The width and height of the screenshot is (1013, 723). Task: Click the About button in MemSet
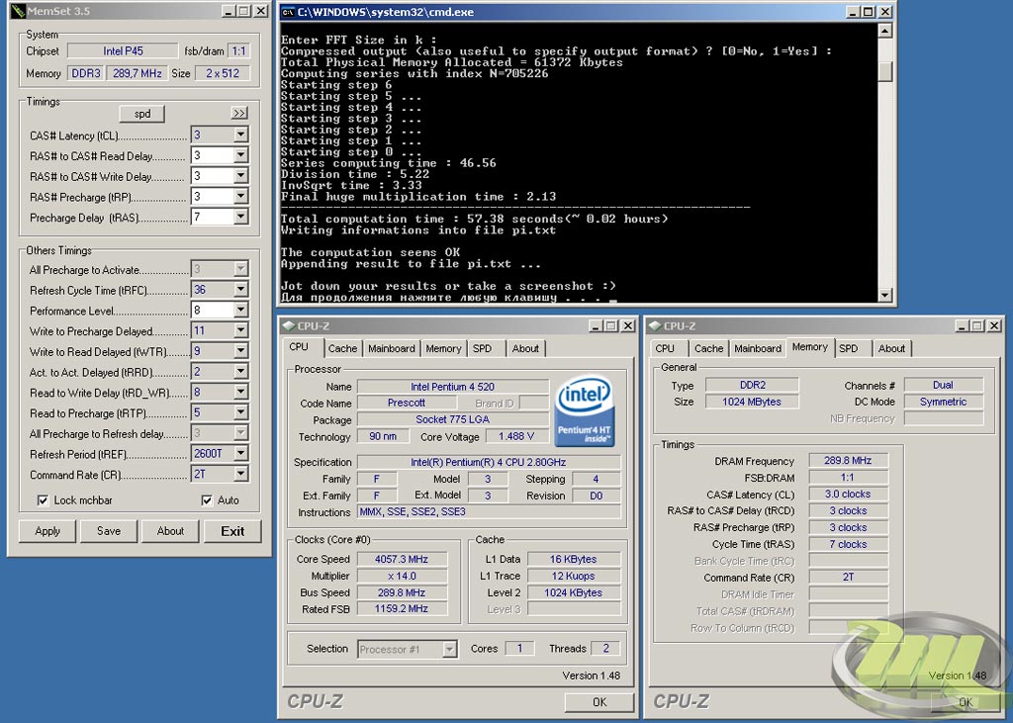pos(170,531)
